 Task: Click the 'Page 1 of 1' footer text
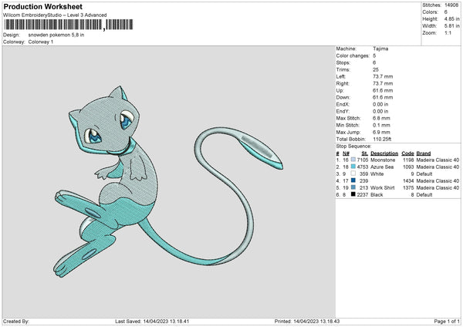[x=447, y=322]
